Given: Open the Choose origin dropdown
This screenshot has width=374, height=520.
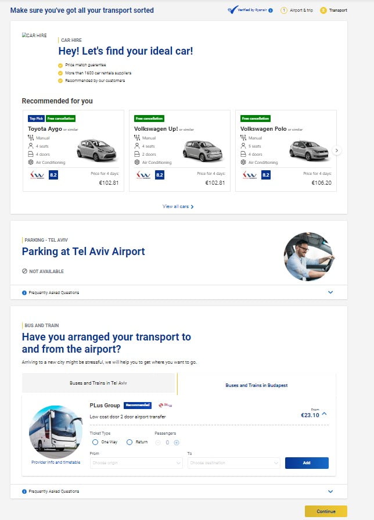Looking at the screenshot, I should [136, 463].
